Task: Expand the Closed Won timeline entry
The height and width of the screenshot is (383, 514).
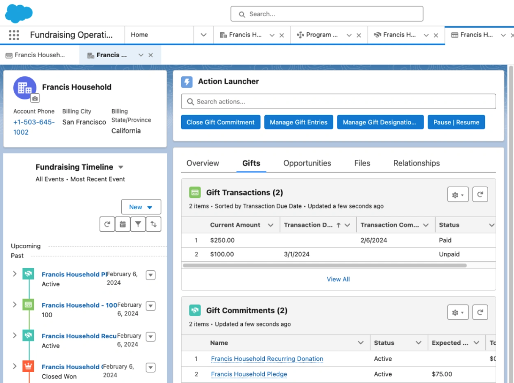Action: (14, 366)
